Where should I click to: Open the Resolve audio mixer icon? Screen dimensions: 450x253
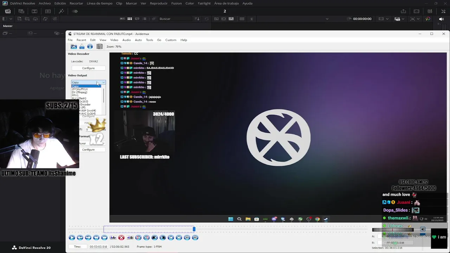[430, 11]
